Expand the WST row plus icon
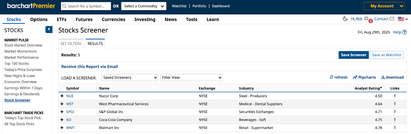The width and height of the screenshot is (411, 134). click(x=62, y=104)
